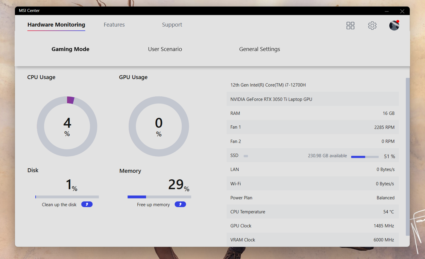The image size is (425, 259).
Task: Click the vertical scrollbar of the hardware list
Action: 408,157
